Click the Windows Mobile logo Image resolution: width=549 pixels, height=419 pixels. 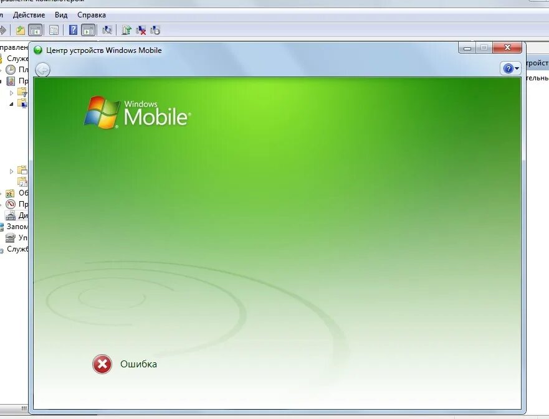(x=137, y=113)
